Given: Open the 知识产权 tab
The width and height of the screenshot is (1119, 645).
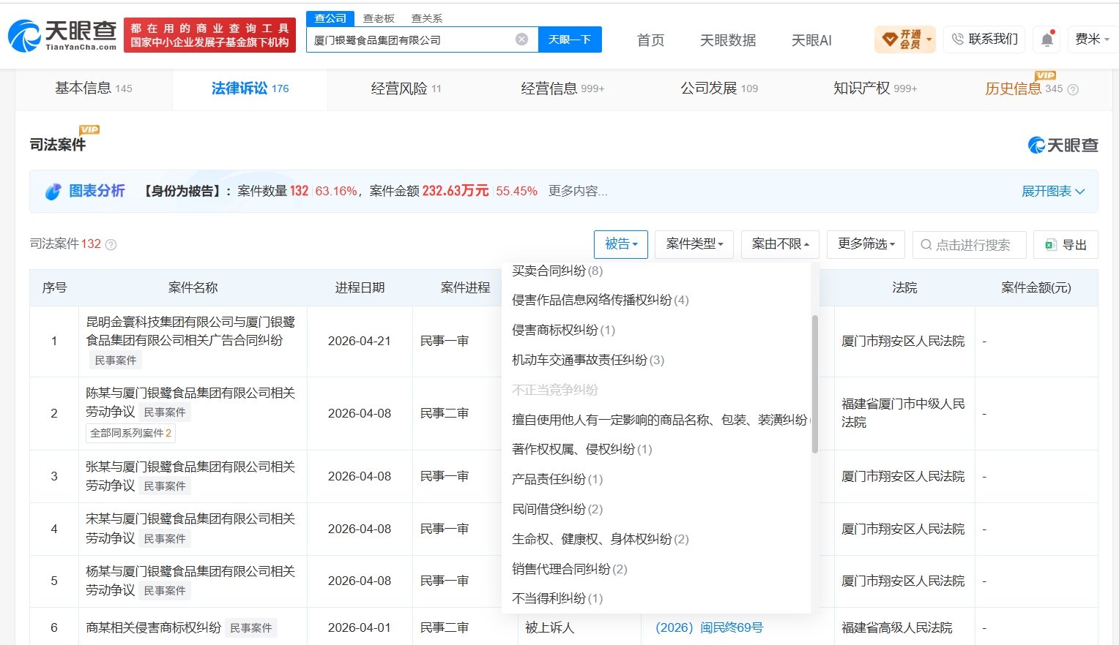Looking at the screenshot, I should (x=875, y=88).
